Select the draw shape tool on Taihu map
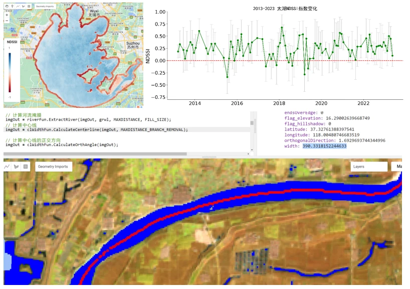 (23, 6)
